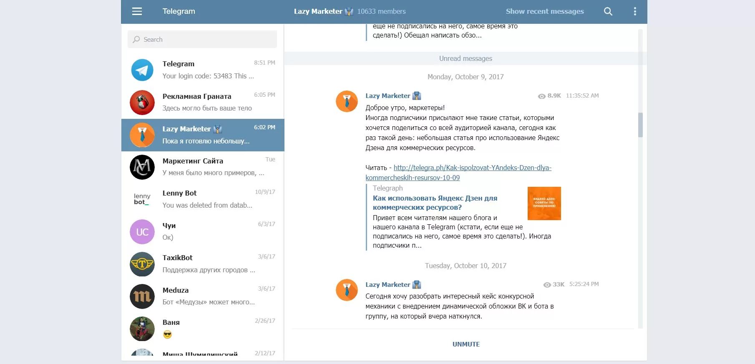
Task: Click Lazy Marketer avatar on October 10 message
Action: (347, 290)
